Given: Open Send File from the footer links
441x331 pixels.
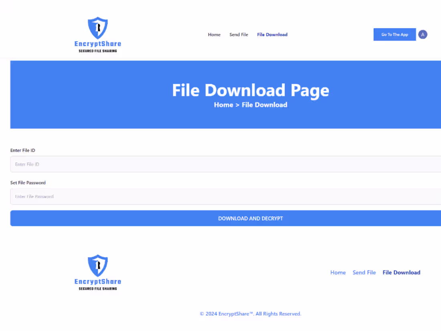Looking at the screenshot, I should click(364, 272).
